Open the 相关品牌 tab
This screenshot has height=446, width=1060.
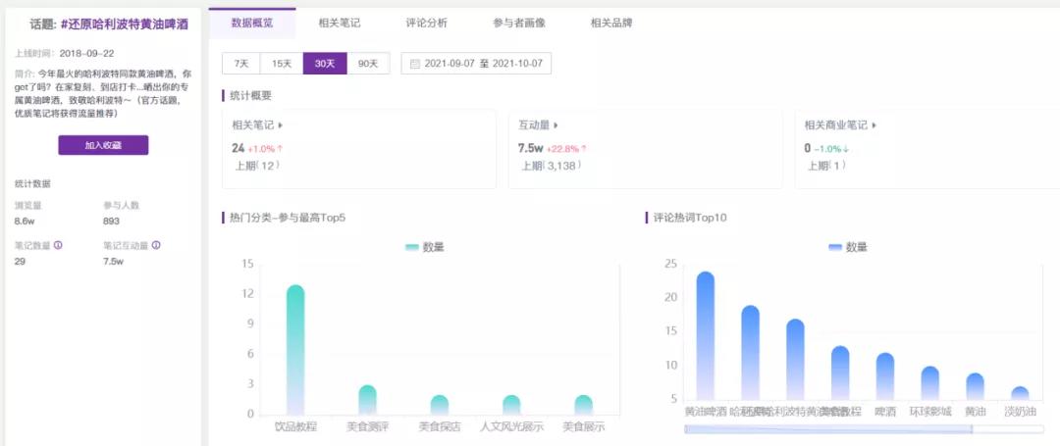pos(611,23)
